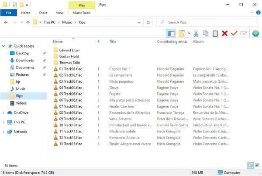Collapse the Quick access tree node
Image resolution: width=262 pixels, height=176 pixels.
[3, 46]
